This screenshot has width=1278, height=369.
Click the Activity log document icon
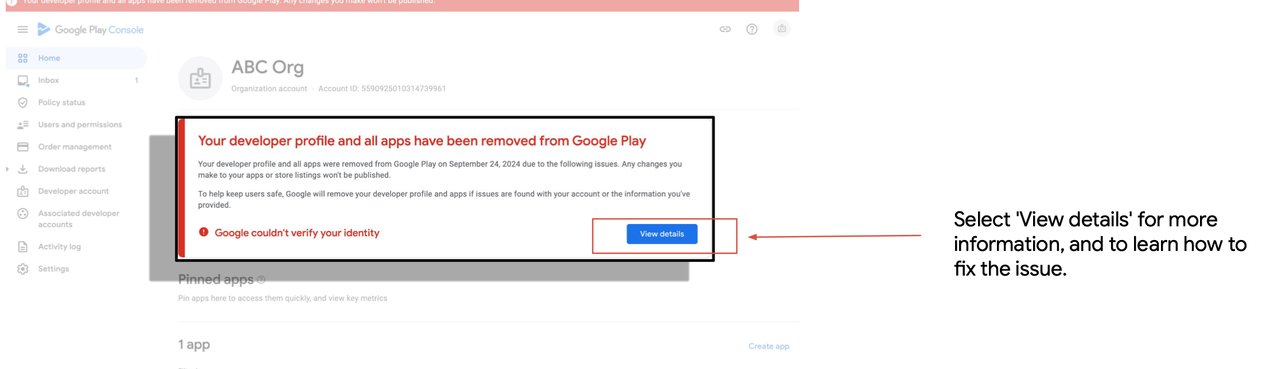(x=23, y=247)
